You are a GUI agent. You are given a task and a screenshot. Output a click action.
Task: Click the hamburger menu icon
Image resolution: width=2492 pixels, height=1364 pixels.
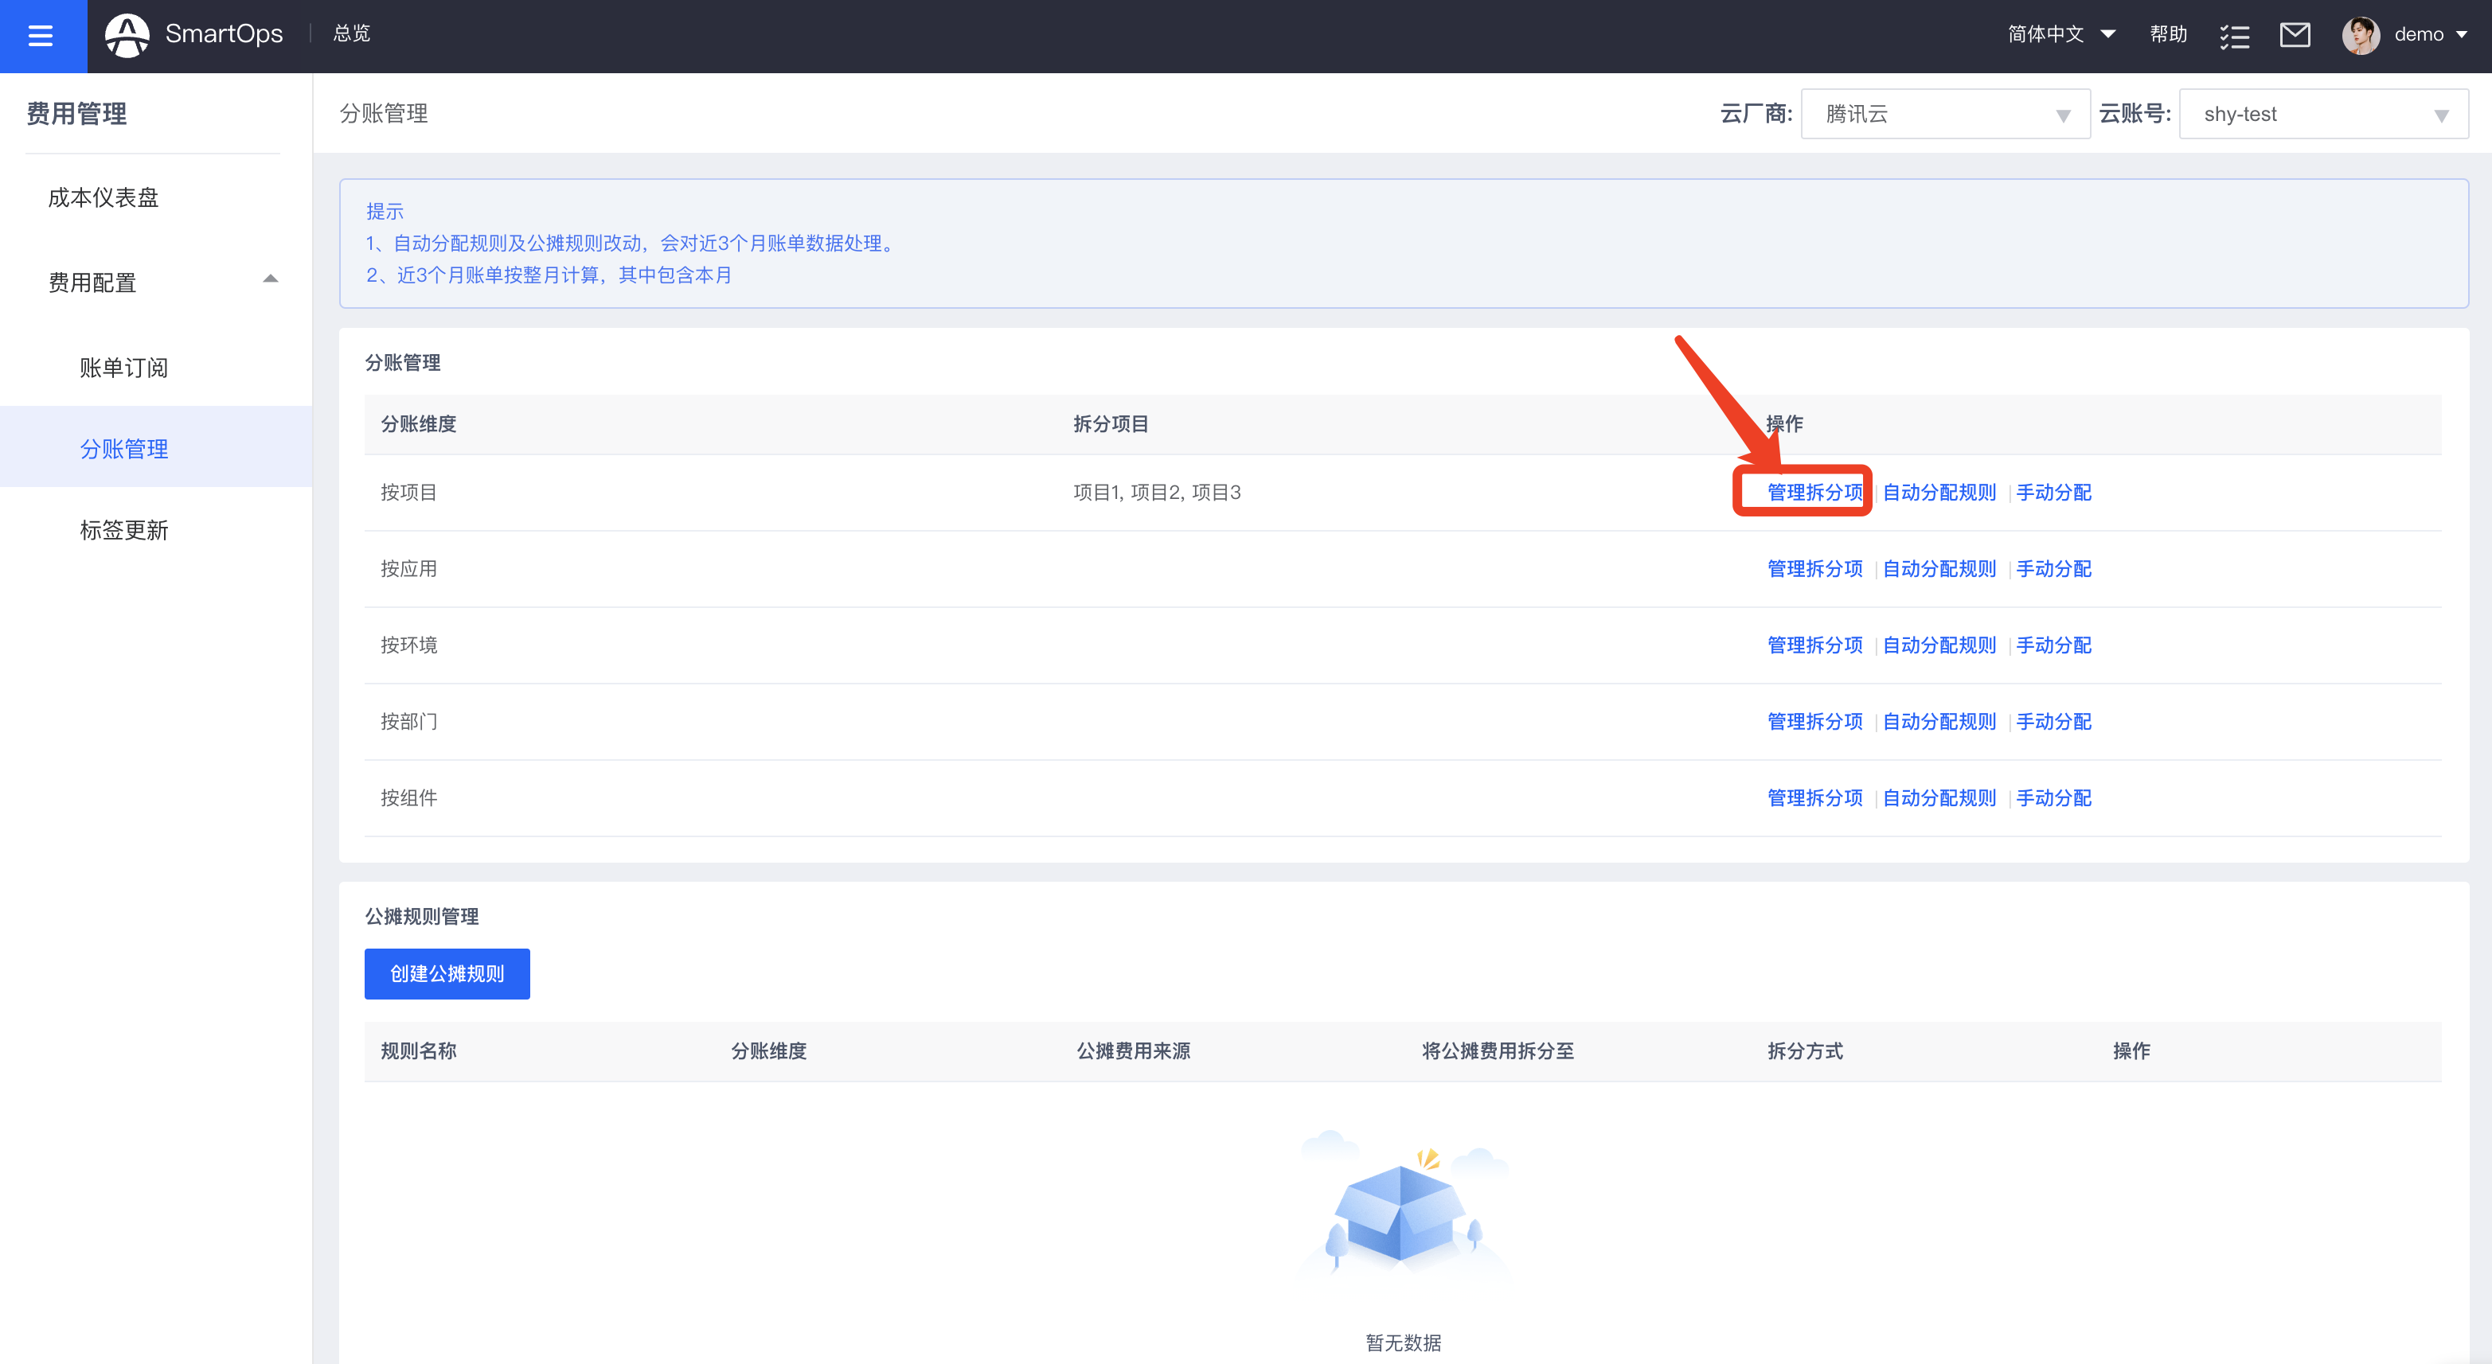(41, 36)
